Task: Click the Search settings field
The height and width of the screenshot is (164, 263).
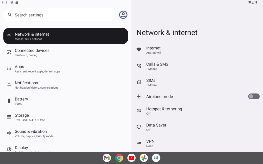Action: point(59,15)
